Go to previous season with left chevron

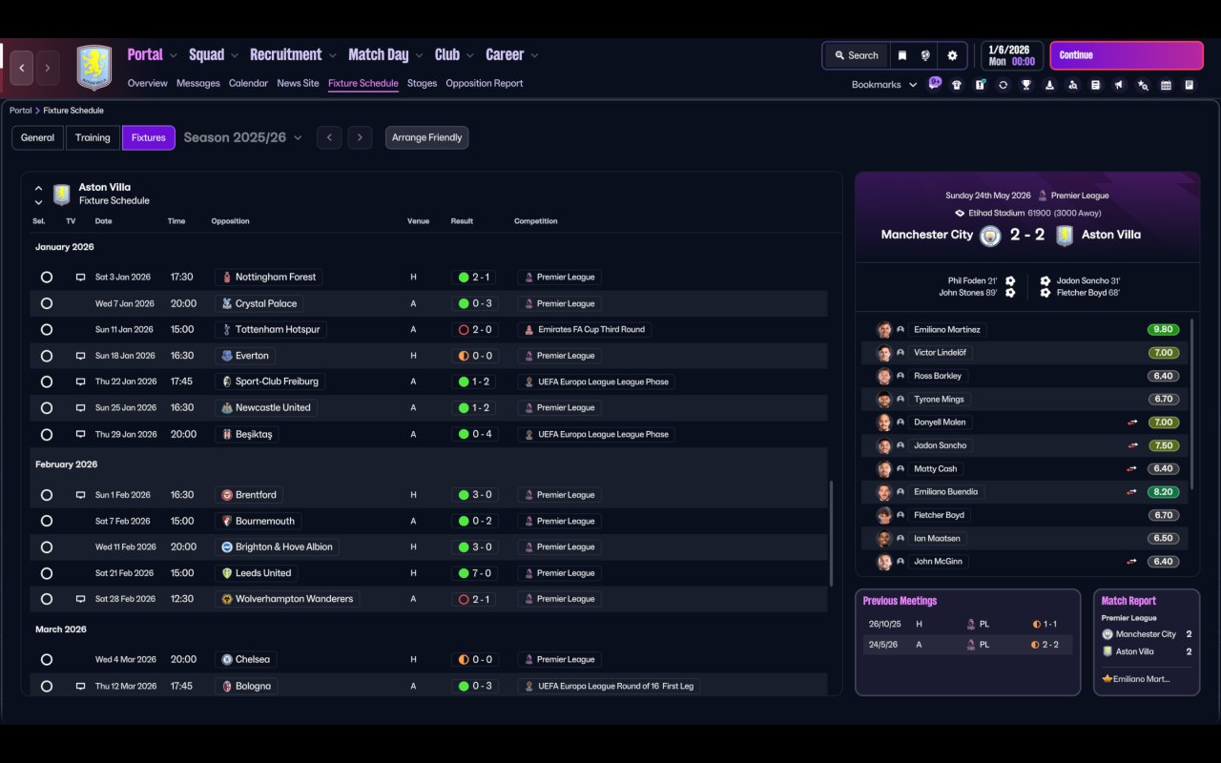[x=329, y=137]
